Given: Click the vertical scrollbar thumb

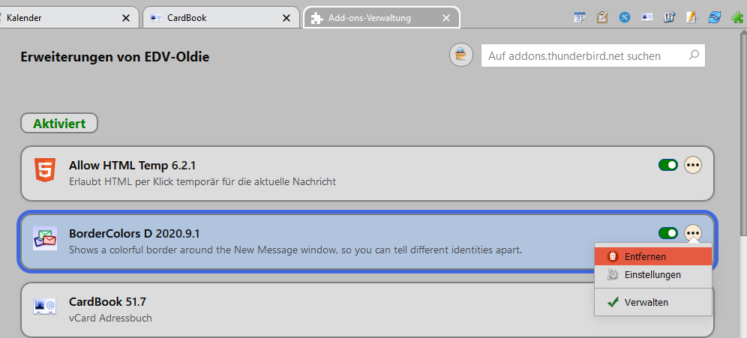Looking at the screenshot, I should [743, 134].
